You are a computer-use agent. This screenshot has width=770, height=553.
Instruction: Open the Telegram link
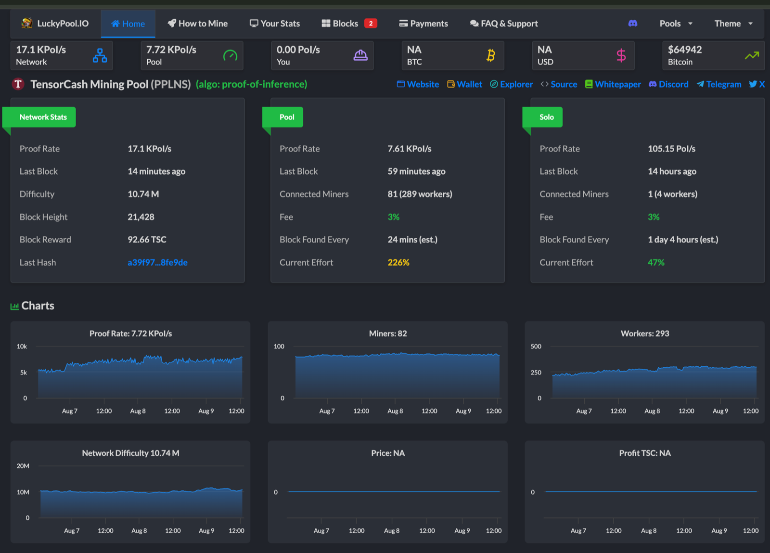pos(719,84)
